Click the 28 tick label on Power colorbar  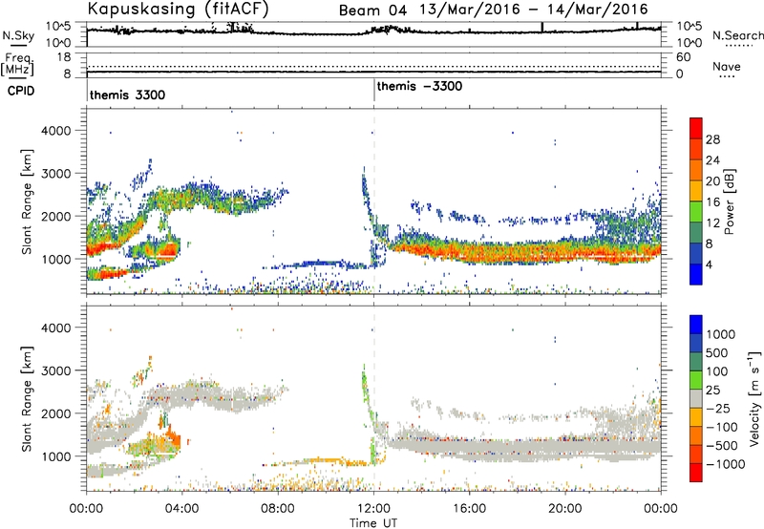pos(712,139)
